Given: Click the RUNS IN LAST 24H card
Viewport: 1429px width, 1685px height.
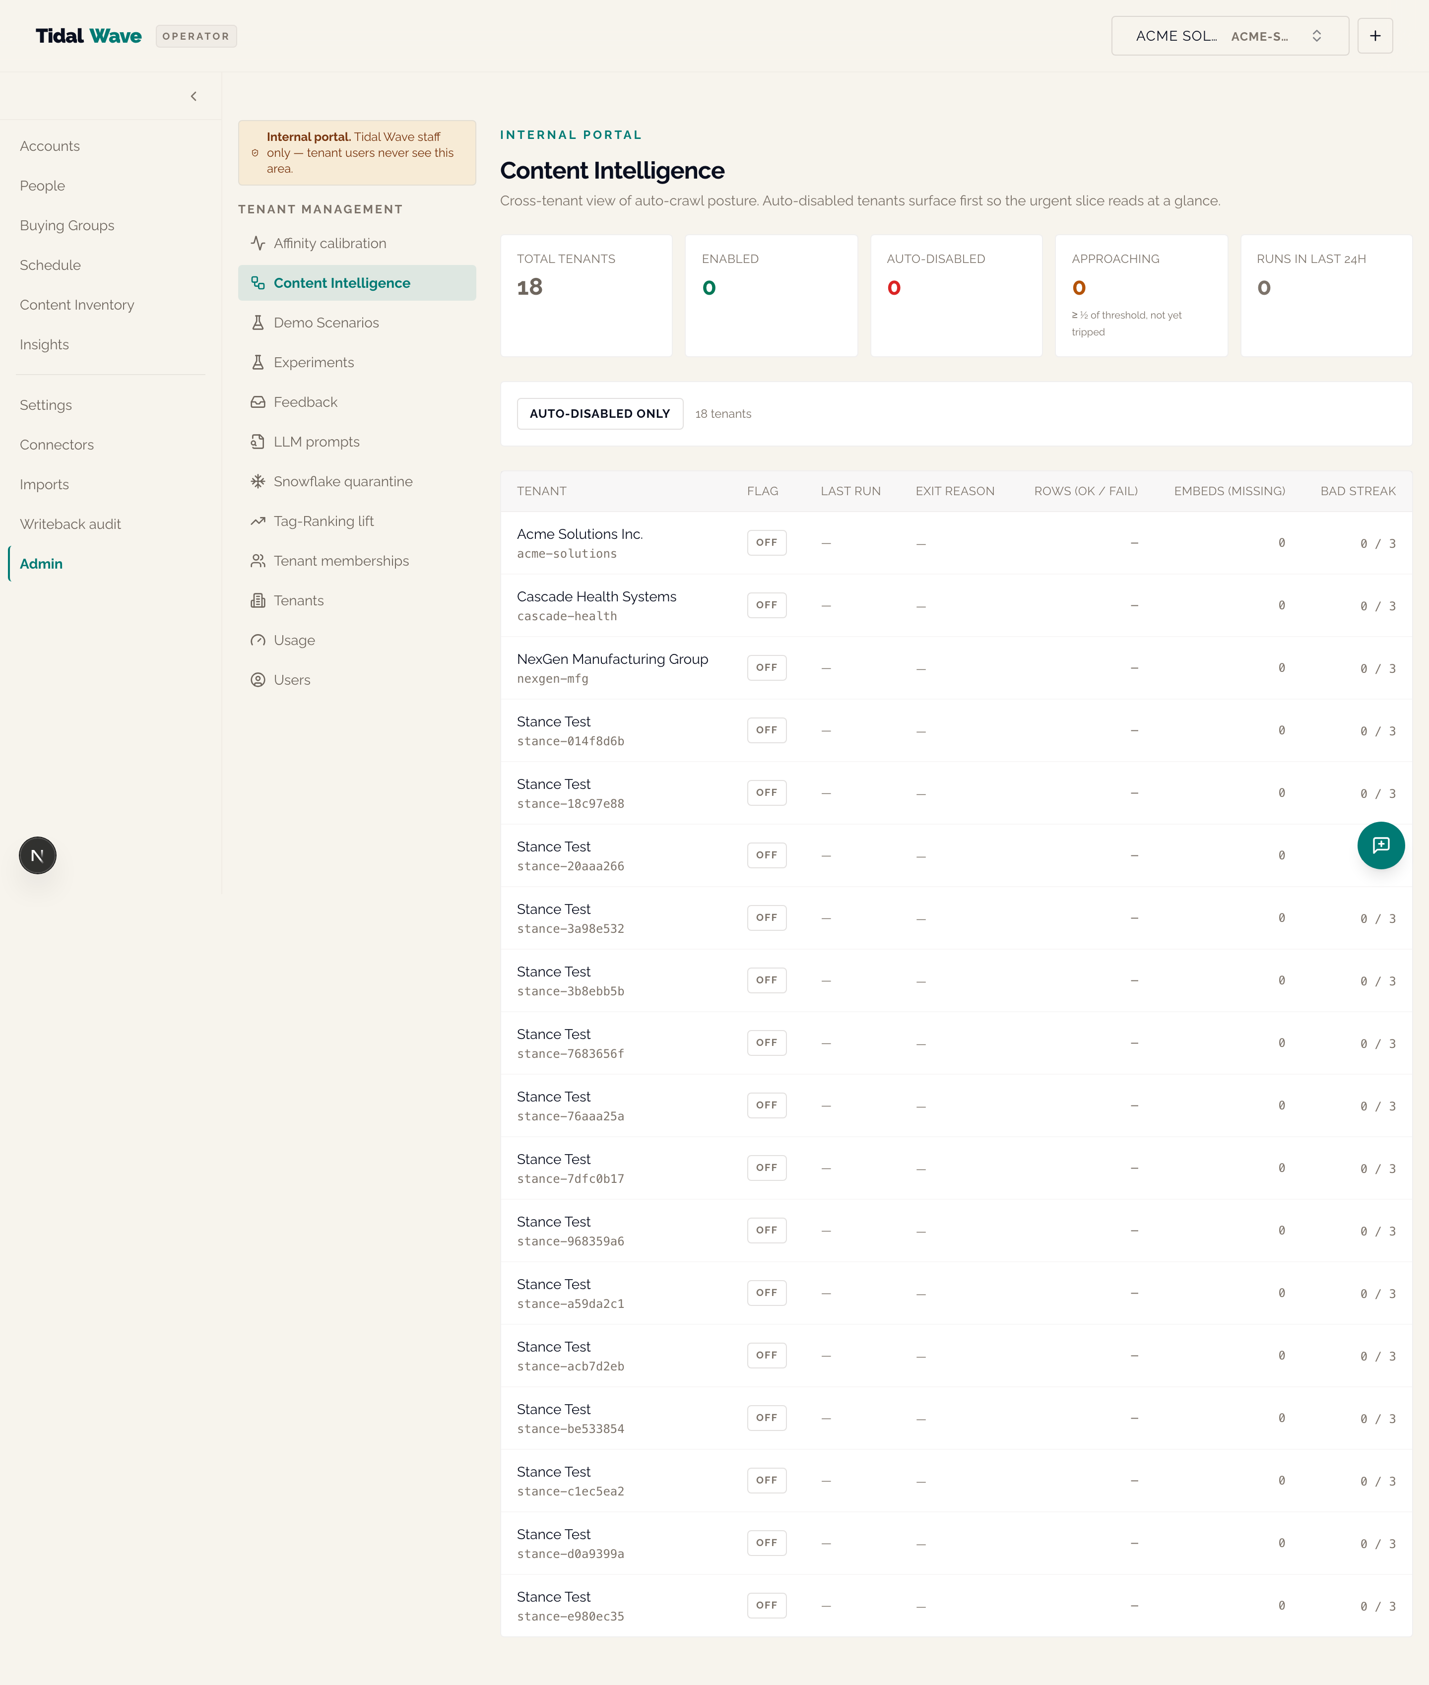Looking at the screenshot, I should click(x=1326, y=296).
